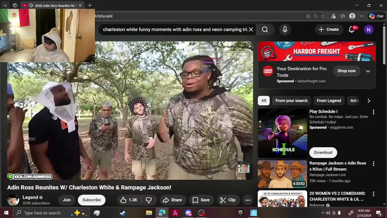Click the Create button

tap(329, 29)
